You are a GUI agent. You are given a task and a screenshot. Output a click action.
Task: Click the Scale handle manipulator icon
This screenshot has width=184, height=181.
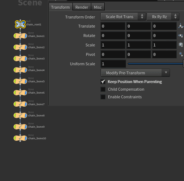click(x=181, y=45)
